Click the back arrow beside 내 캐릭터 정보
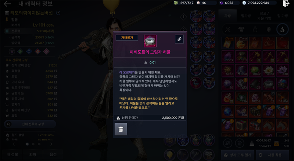The width and height of the screenshot is (294, 161). 7,4
